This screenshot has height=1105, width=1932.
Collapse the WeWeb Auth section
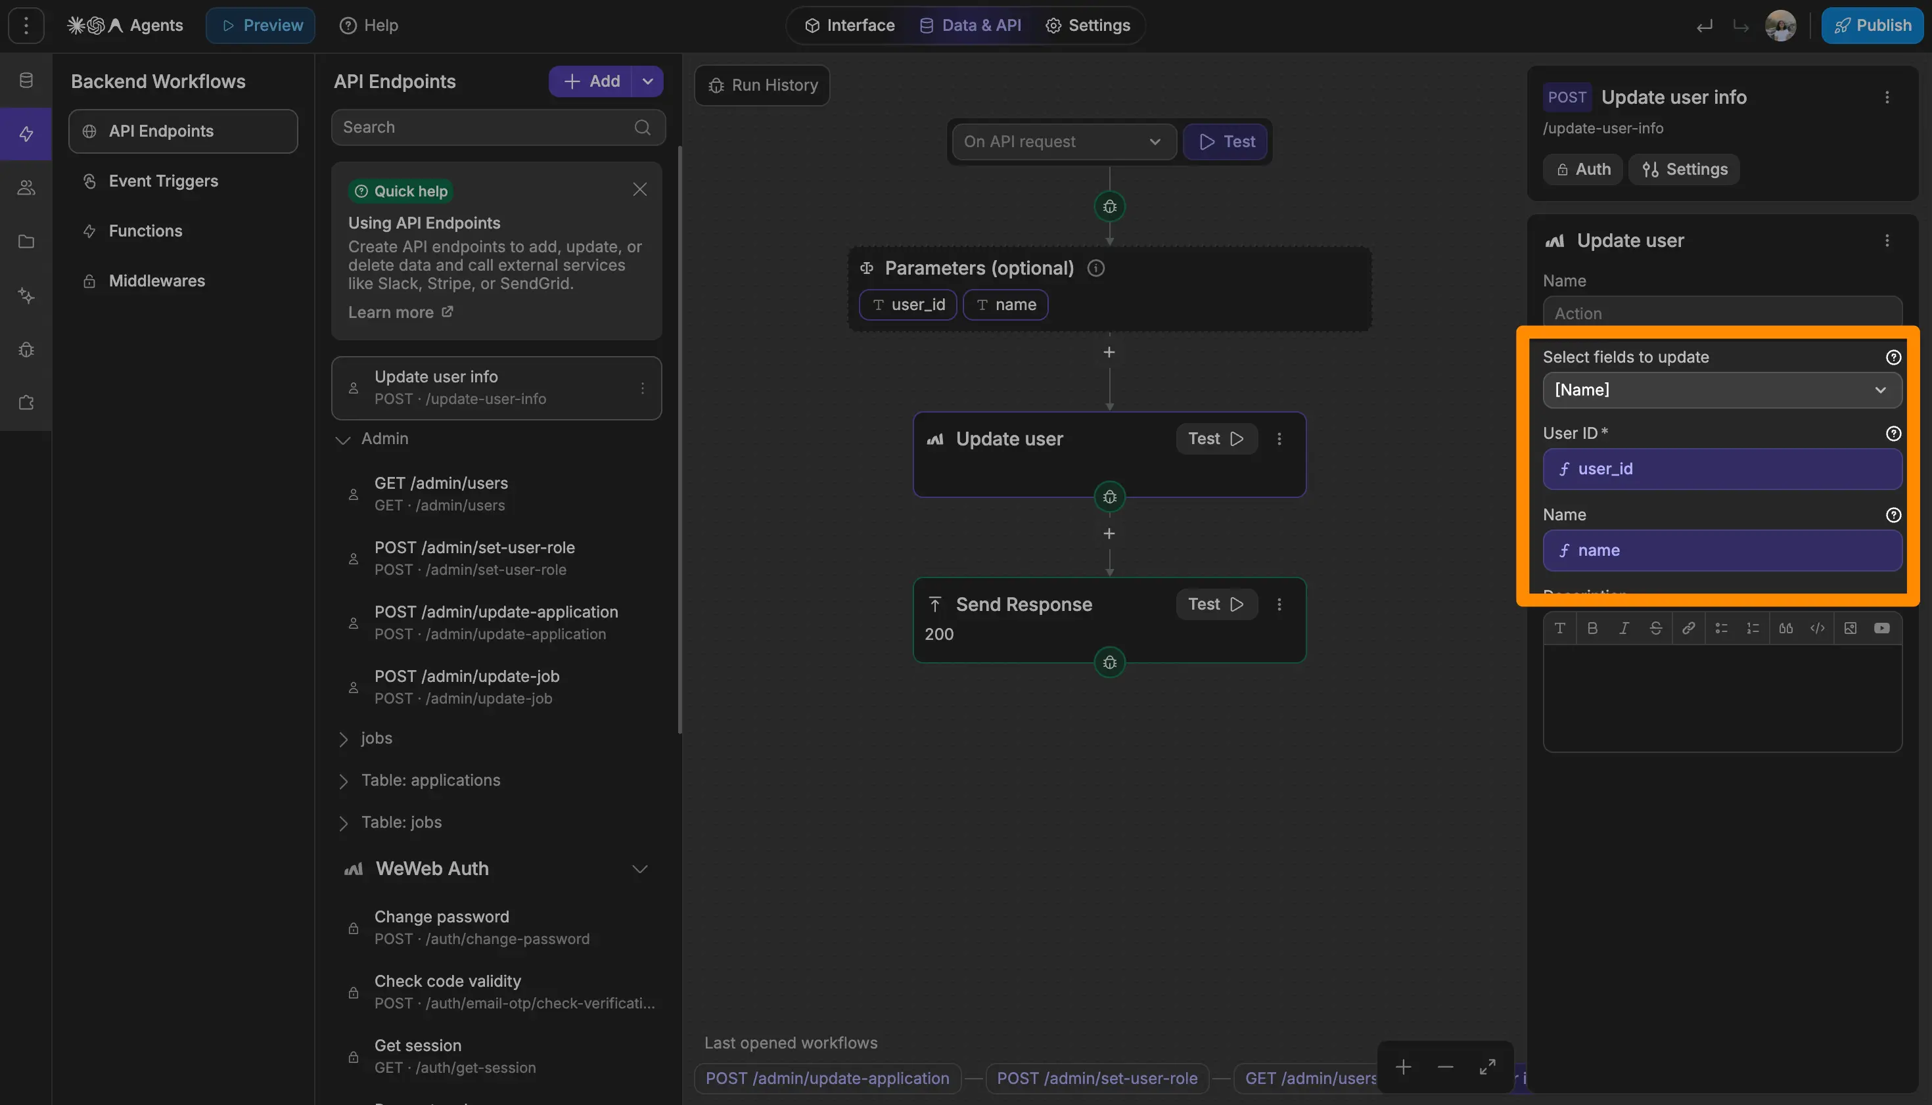coord(640,869)
